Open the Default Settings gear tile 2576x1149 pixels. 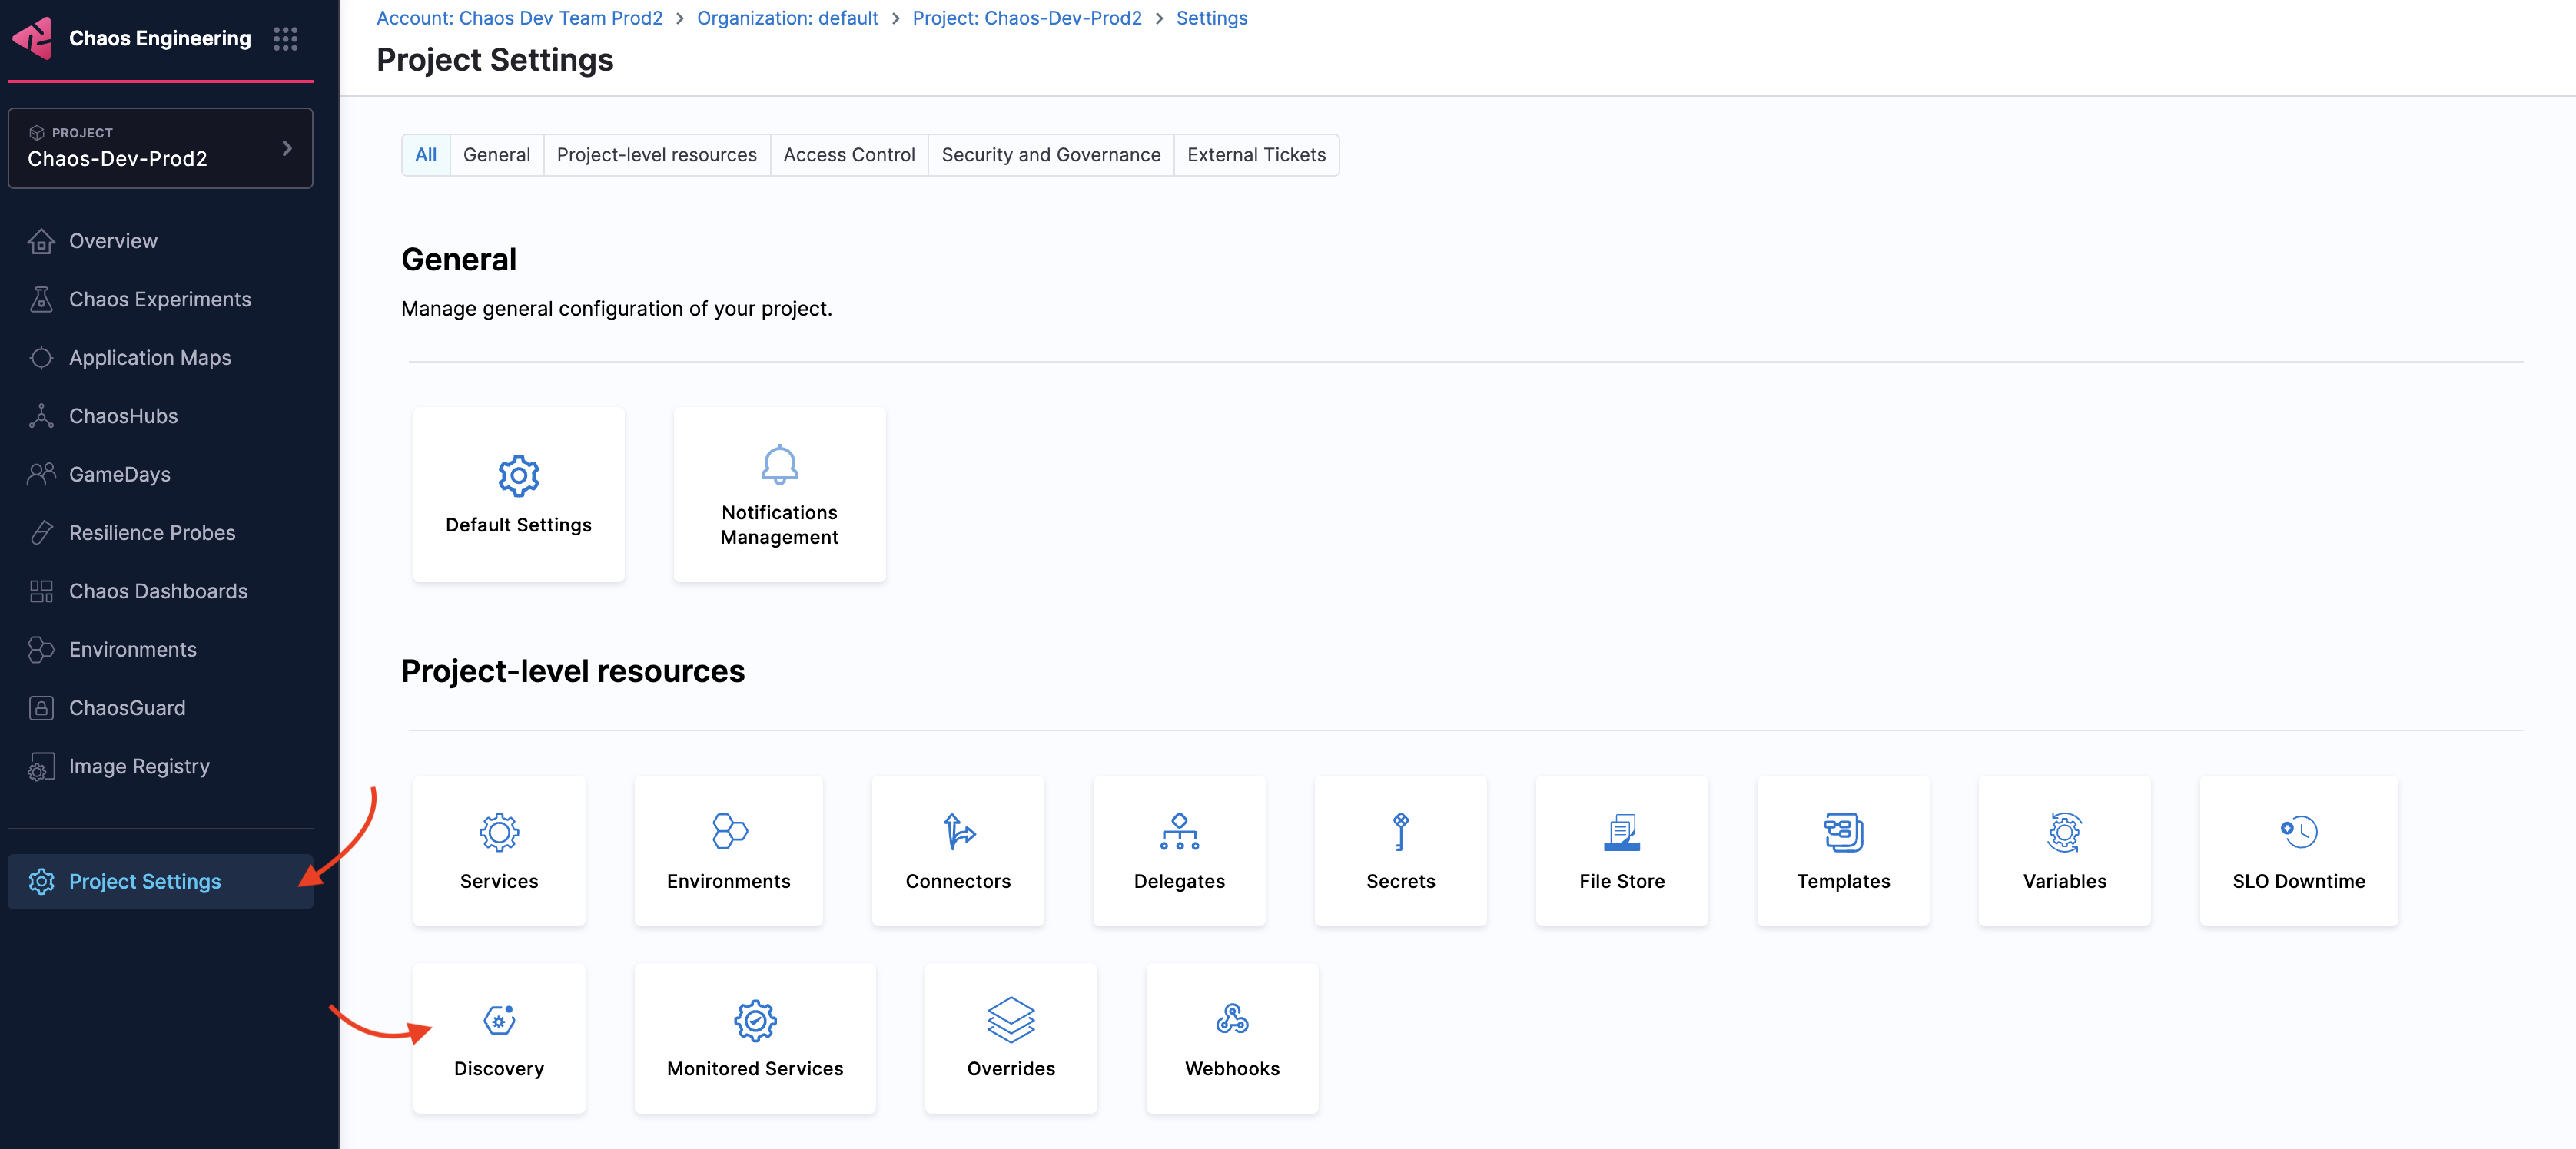click(518, 495)
